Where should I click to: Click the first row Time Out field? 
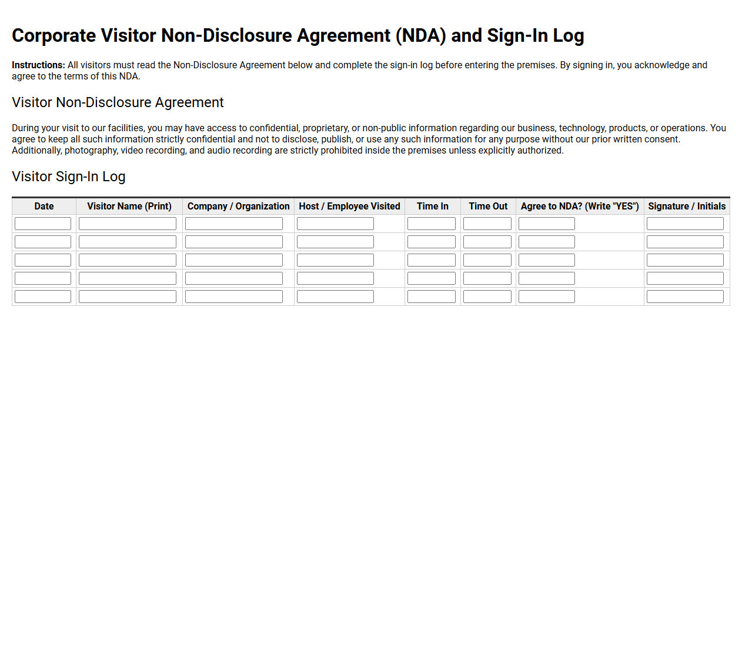[487, 224]
